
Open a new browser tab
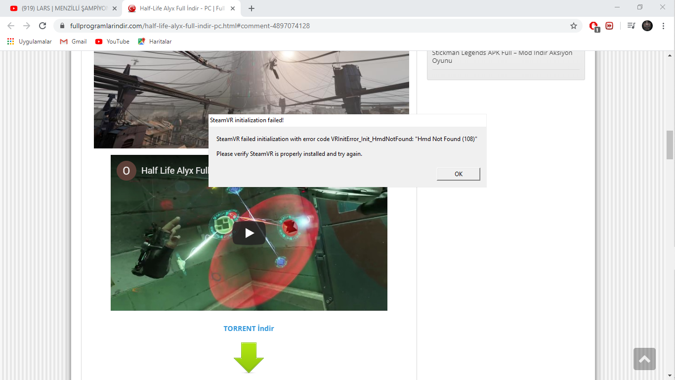click(252, 8)
